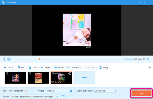
Task: Mute the preview volume speaker icon
Action: tap(148, 59)
